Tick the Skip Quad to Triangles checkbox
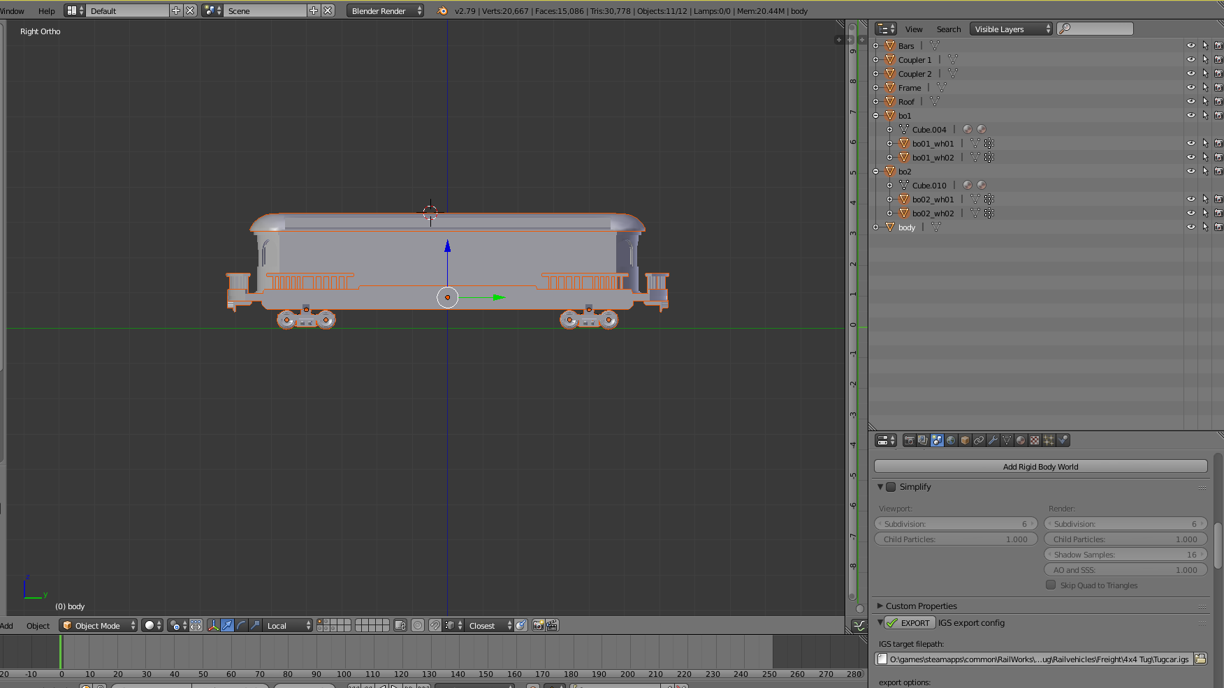This screenshot has width=1224, height=688. click(1051, 585)
